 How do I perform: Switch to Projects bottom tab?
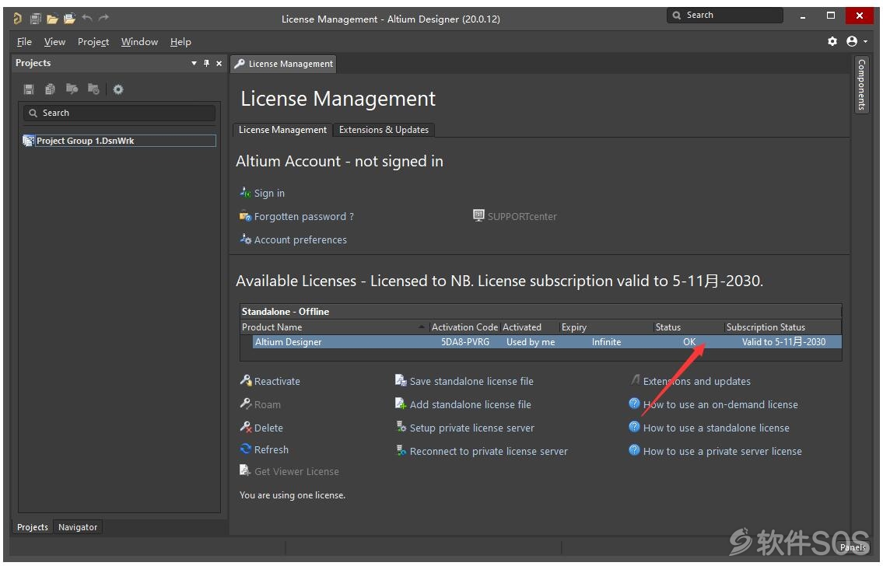click(33, 528)
